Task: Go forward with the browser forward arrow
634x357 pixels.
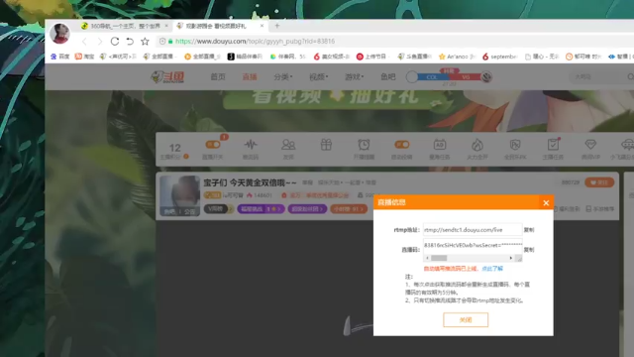Action: [100, 42]
